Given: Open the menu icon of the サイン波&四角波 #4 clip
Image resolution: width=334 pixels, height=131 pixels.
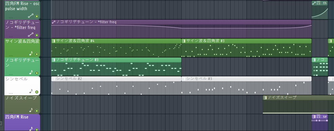Looking at the screenshot, I should tap(54, 41).
